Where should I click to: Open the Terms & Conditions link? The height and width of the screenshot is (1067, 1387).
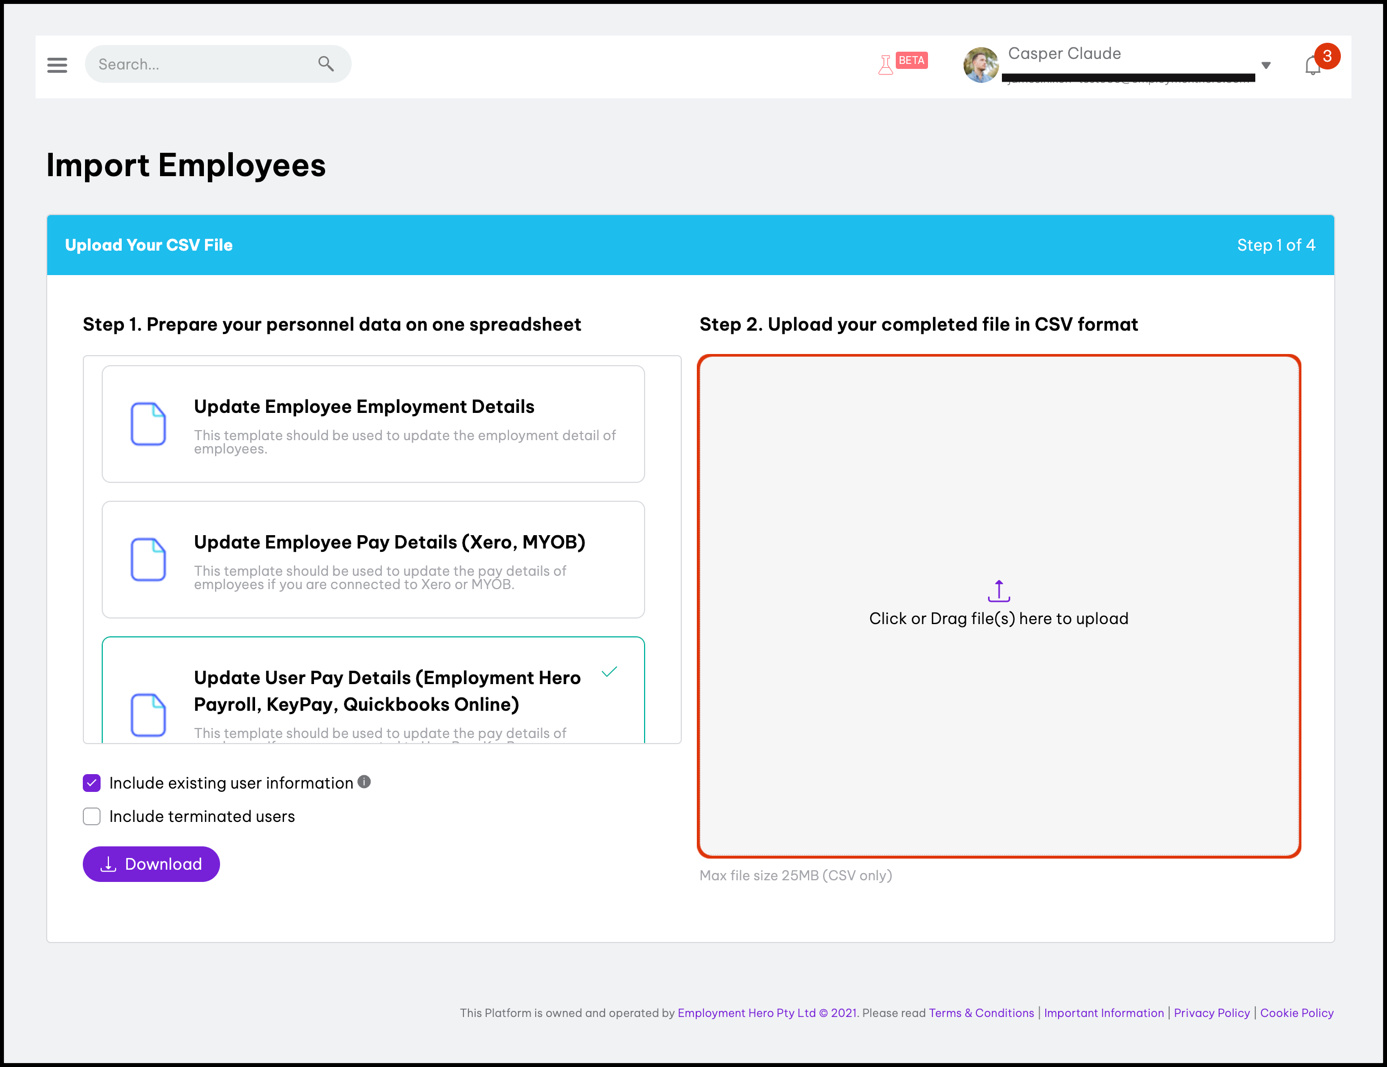coord(981,1013)
